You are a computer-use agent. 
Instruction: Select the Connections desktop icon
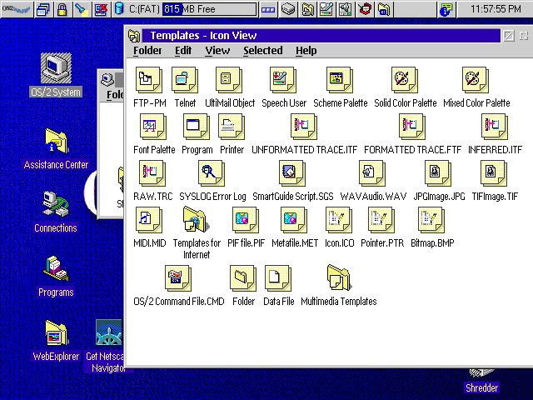[56, 204]
